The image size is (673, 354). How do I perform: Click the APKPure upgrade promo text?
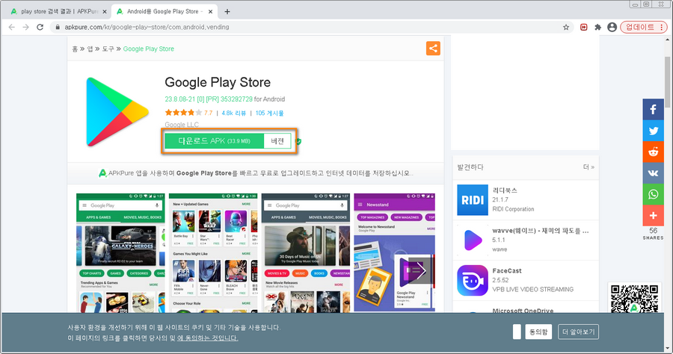pyautogui.click(x=256, y=173)
